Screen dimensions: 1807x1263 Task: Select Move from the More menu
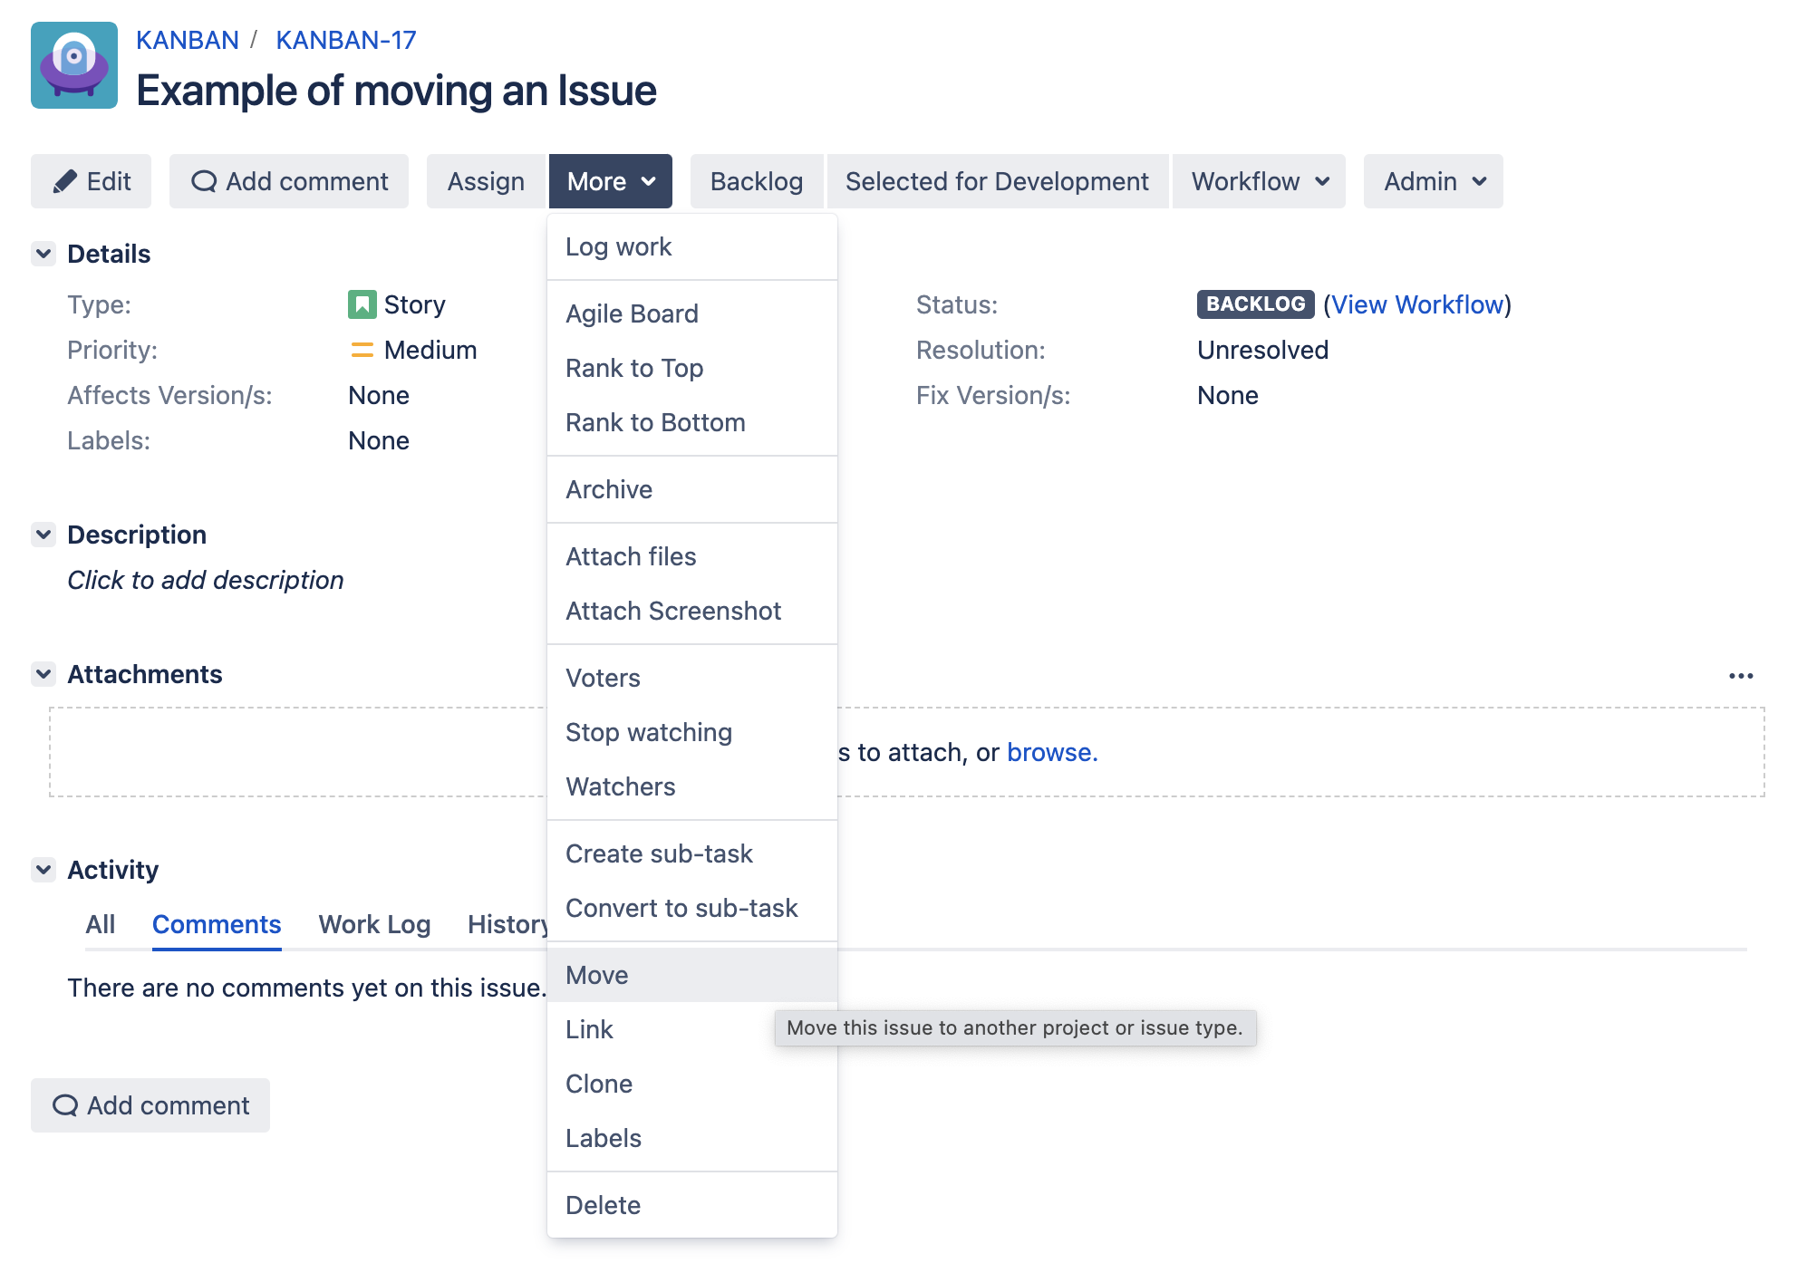[597, 975]
